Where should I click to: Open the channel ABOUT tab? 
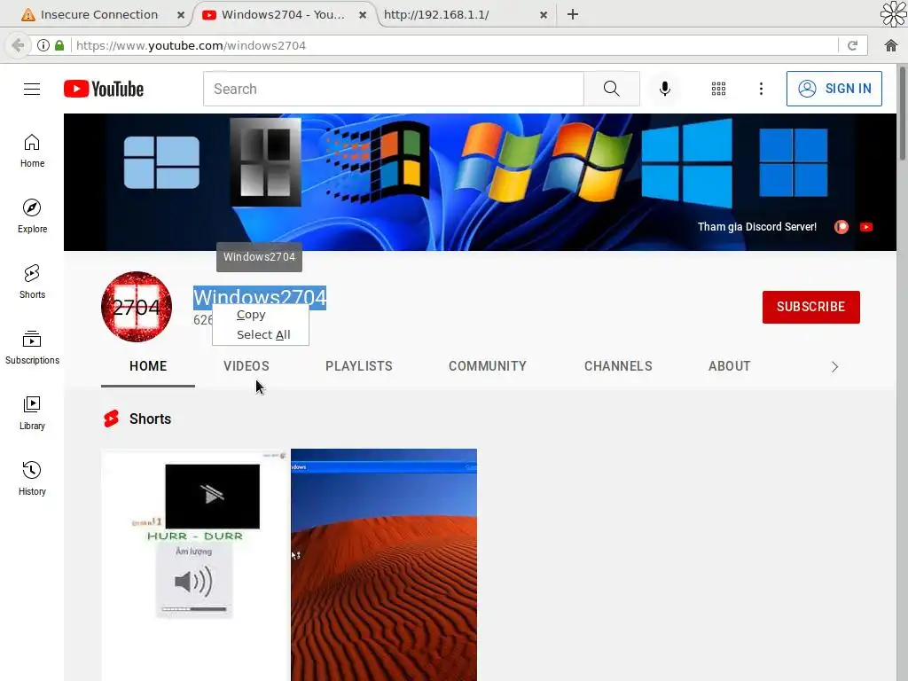730,366
